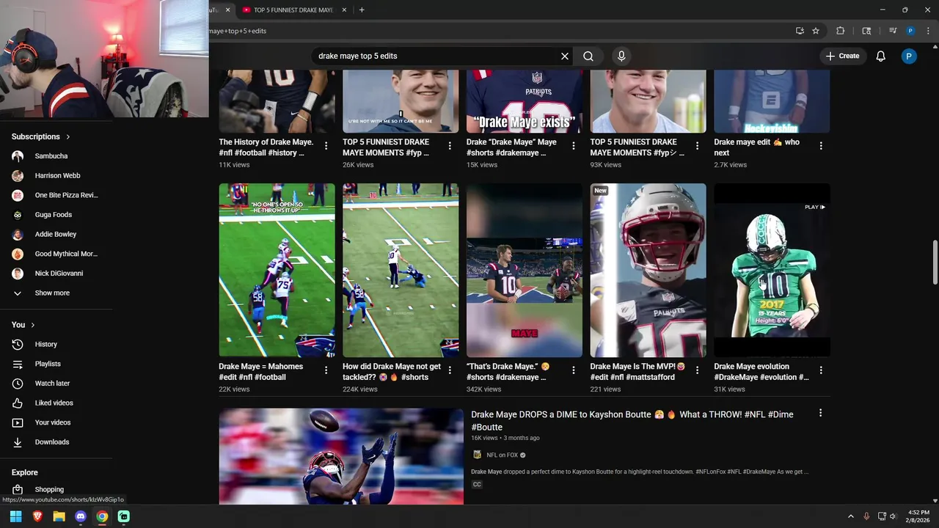Open YouTube notifications bell
This screenshot has height=528, width=939.
pos(881,56)
